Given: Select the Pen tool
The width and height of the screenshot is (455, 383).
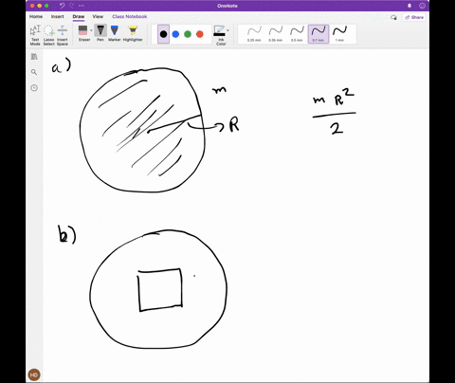Looking at the screenshot, I should click(100, 33).
